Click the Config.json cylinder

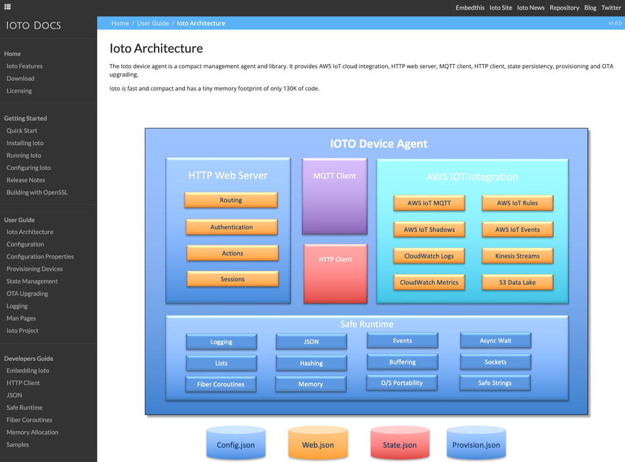[x=236, y=442]
